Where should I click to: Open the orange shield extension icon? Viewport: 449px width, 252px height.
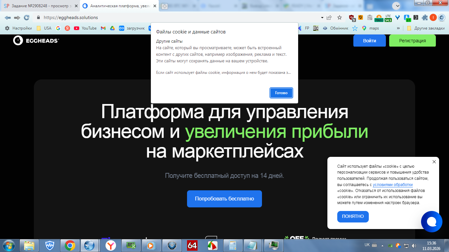click(x=361, y=17)
